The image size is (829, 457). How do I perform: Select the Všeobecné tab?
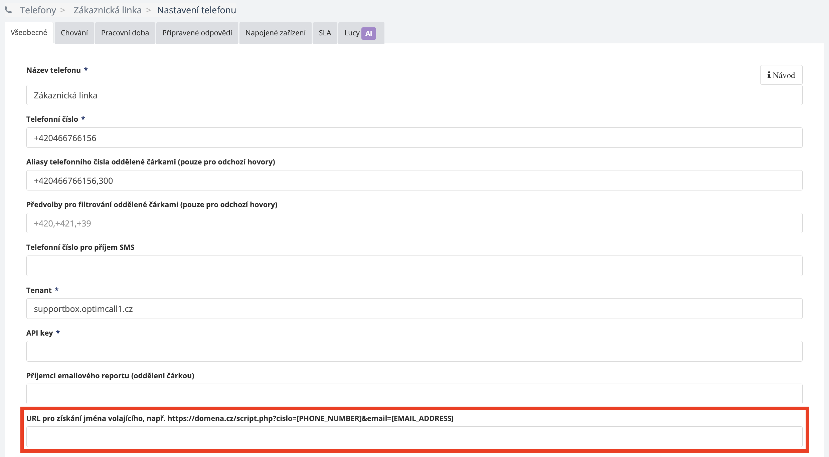coord(29,33)
